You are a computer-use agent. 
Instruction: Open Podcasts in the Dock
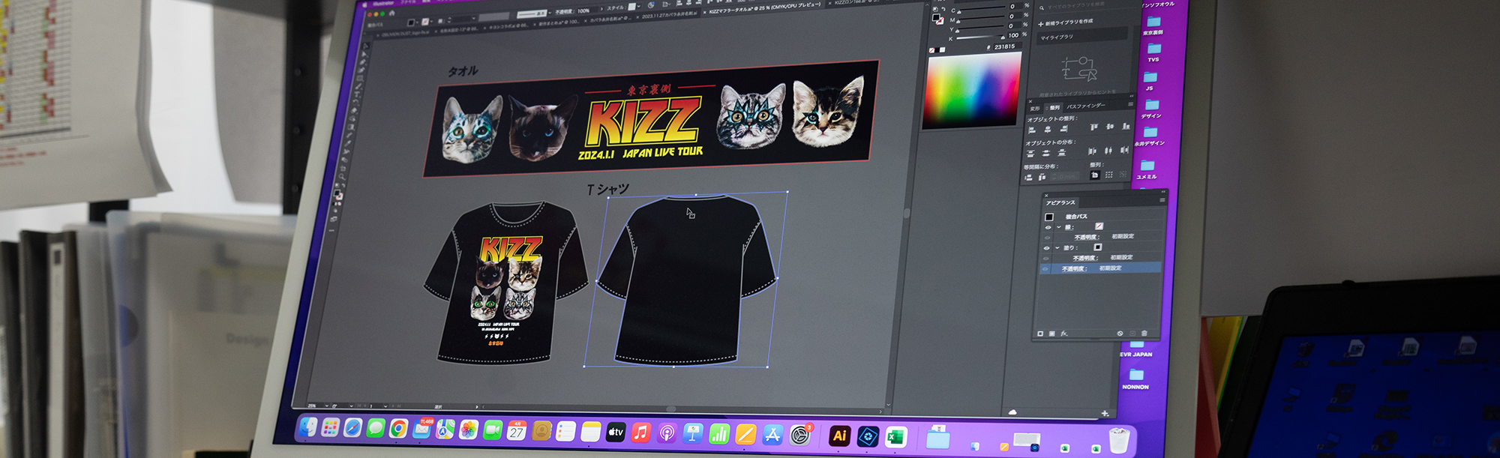667,433
